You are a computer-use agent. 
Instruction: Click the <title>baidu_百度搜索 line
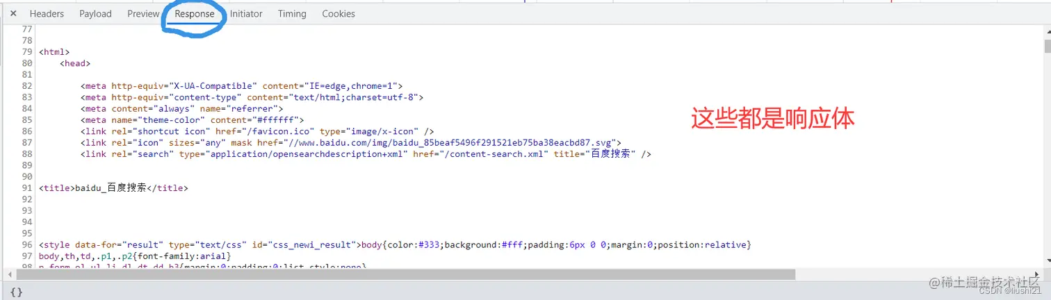point(113,187)
